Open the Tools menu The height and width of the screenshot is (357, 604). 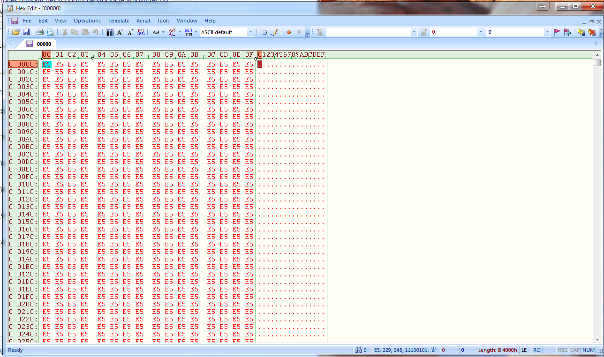(x=163, y=21)
